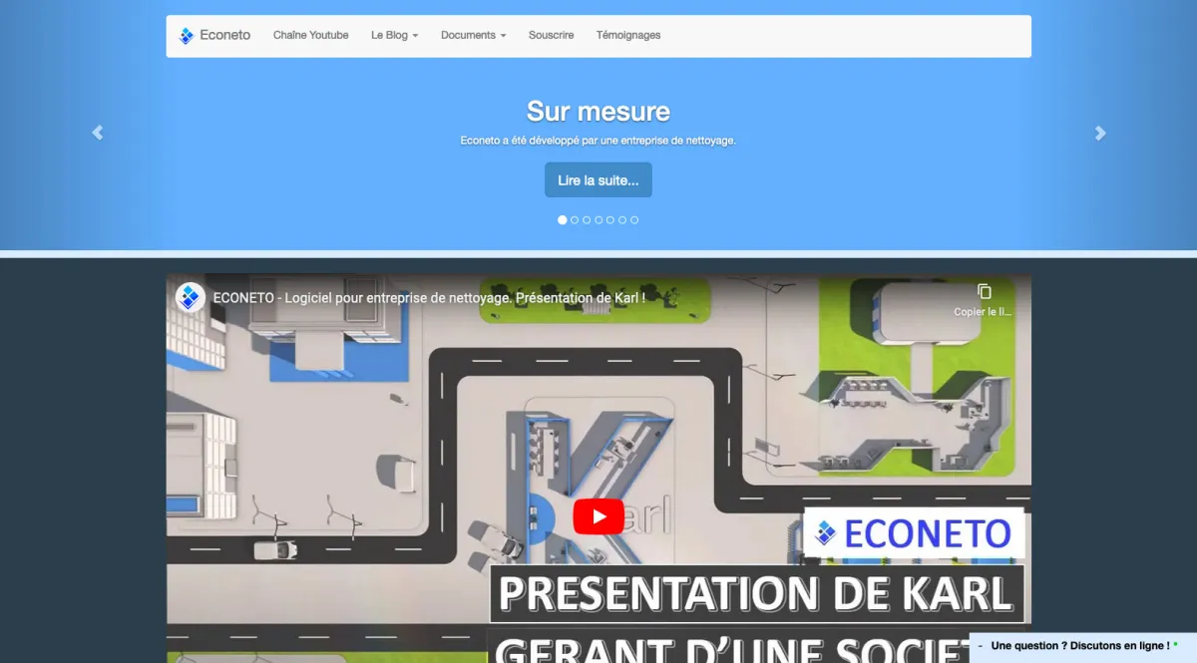Open the video title link ECONETO - Logiciel
This screenshot has width=1197, height=663.
pyautogui.click(x=429, y=297)
